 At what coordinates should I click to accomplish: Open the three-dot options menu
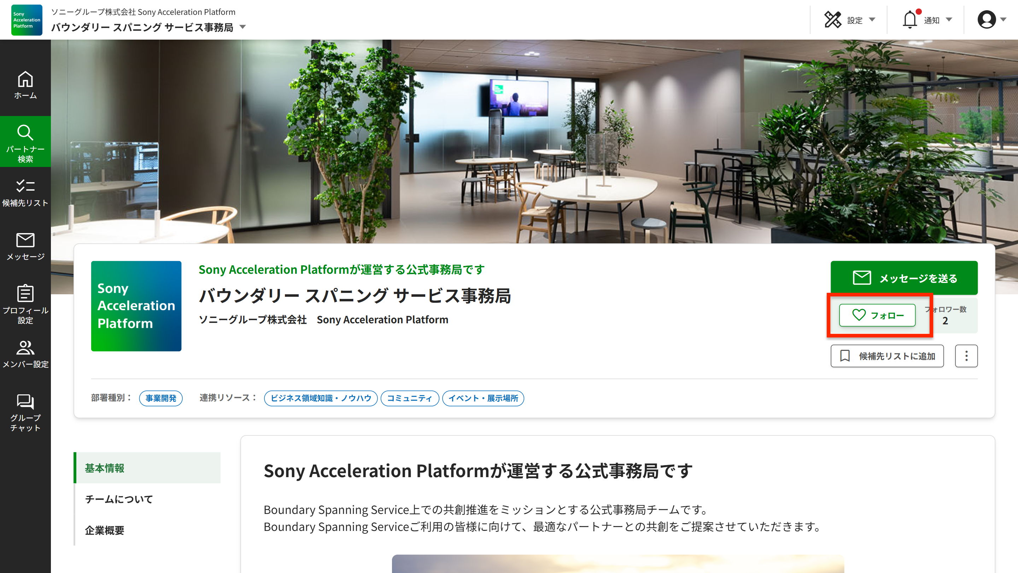(966, 356)
